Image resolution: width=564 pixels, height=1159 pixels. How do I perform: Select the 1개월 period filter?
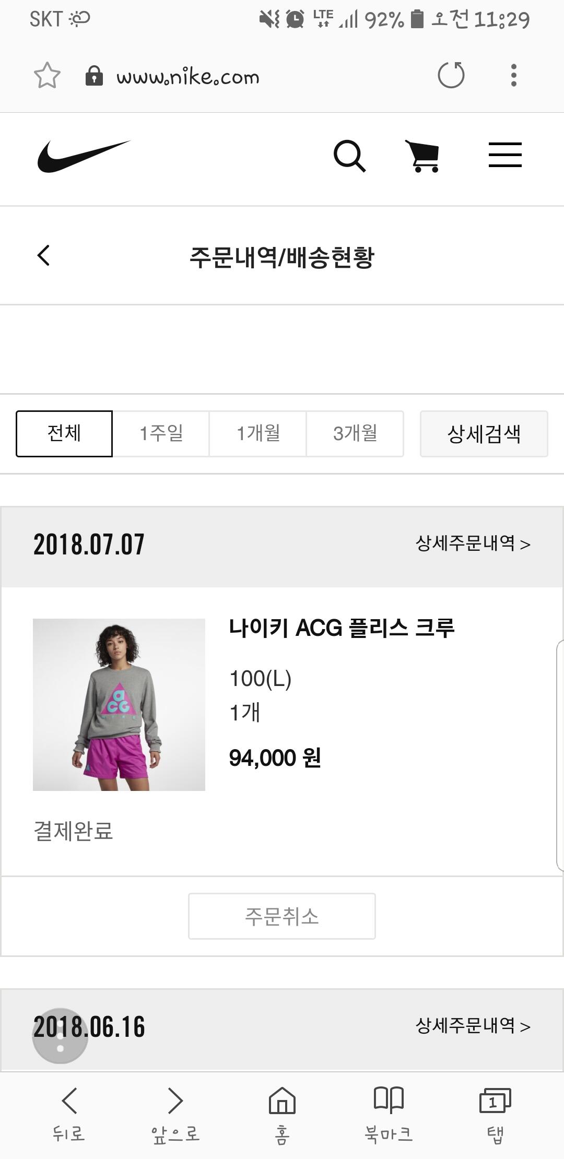pos(258,434)
